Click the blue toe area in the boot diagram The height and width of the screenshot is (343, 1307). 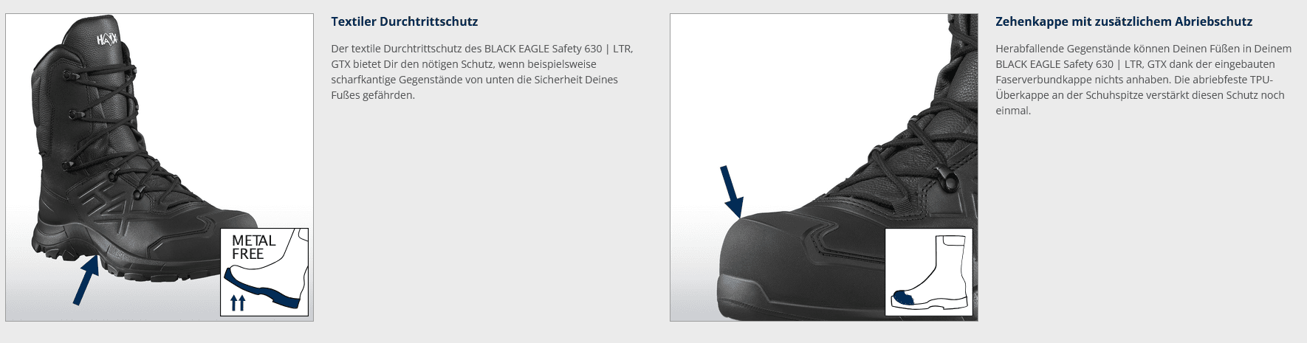click(x=904, y=299)
